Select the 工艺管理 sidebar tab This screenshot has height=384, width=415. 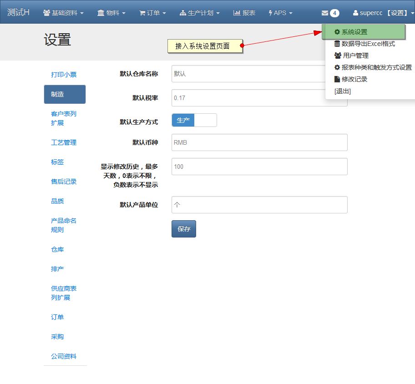[x=64, y=142]
